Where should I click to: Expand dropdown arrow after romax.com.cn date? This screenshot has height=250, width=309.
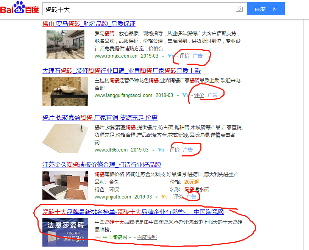[x=163, y=56]
